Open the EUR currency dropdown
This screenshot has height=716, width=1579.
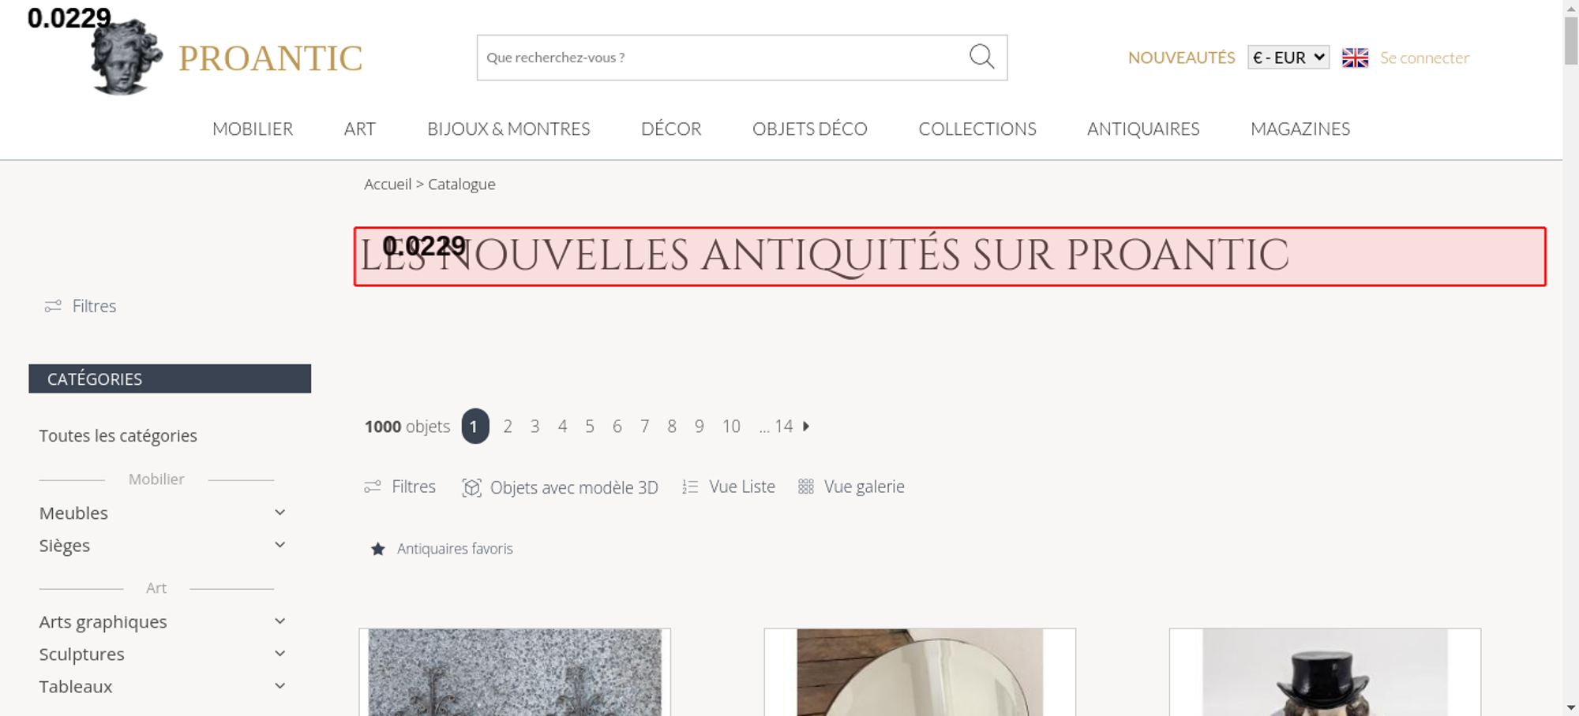(1288, 58)
